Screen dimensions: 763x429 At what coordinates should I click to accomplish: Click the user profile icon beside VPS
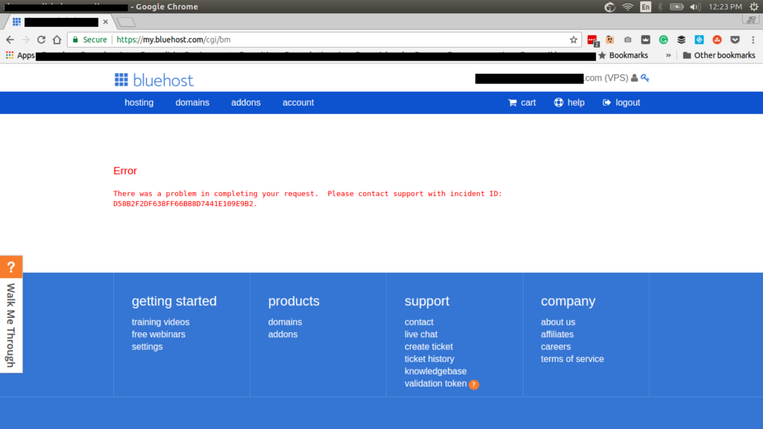[x=634, y=77]
